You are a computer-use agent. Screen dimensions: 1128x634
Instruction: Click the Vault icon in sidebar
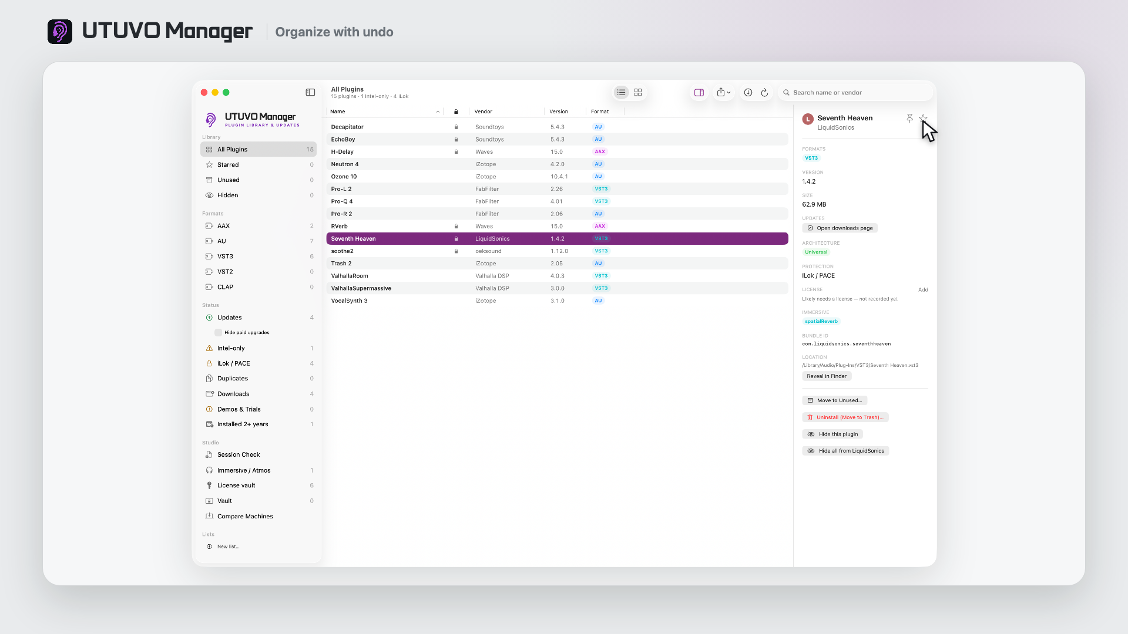pyautogui.click(x=209, y=501)
